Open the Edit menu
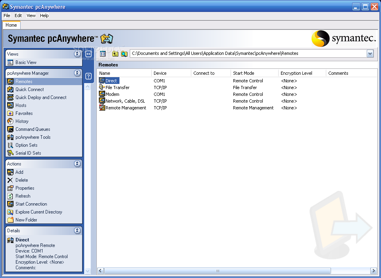Image resolution: width=381 pixels, height=278 pixels. tap(18, 16)
